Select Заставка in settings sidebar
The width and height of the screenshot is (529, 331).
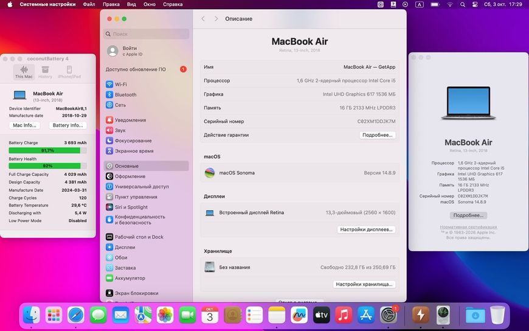[x=146, y=268]
